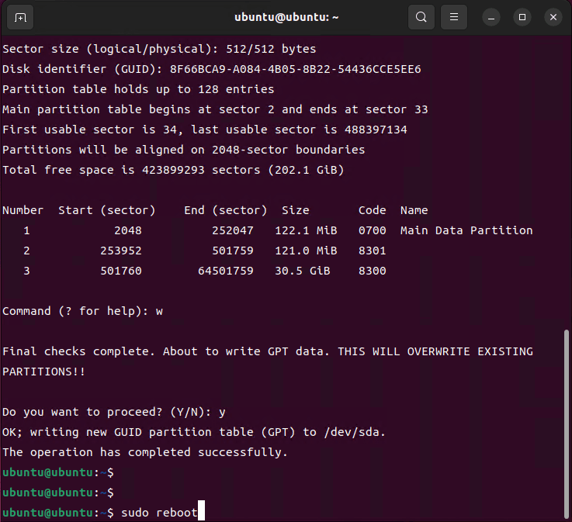Click the free space count 423899293 sectors
The width and height of the screenshot is (572, 522).
pos(201,170)
